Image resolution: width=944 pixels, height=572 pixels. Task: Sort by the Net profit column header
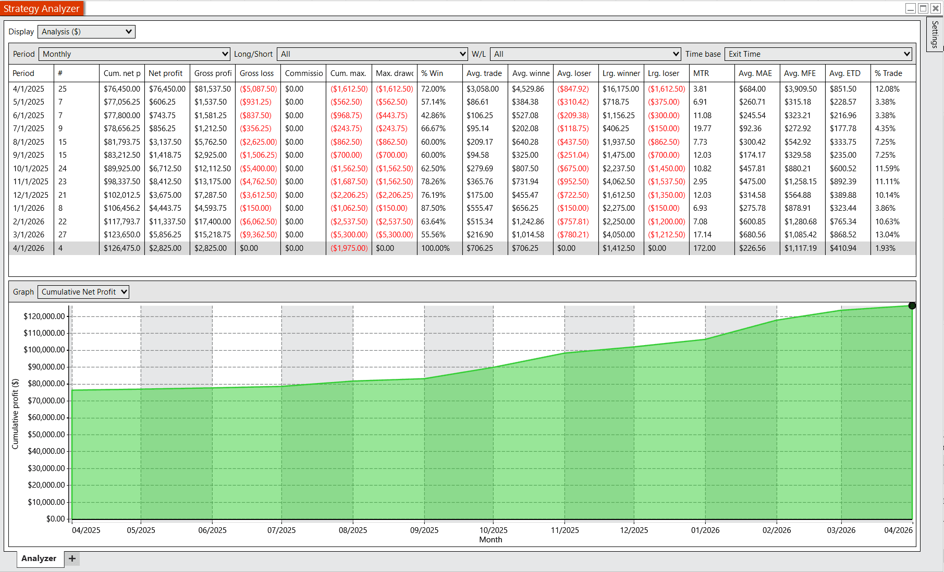point(166,73)
